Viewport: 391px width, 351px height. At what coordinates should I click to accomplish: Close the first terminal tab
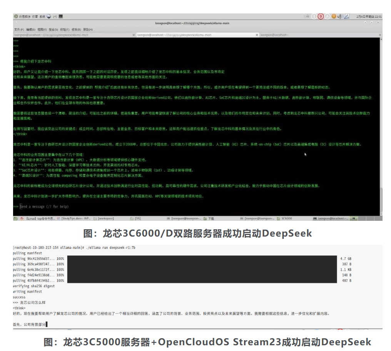tap(134, 35)
